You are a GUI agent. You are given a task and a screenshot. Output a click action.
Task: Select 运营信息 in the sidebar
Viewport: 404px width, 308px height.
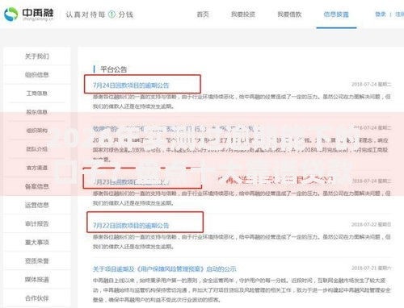tap(37, 205)
